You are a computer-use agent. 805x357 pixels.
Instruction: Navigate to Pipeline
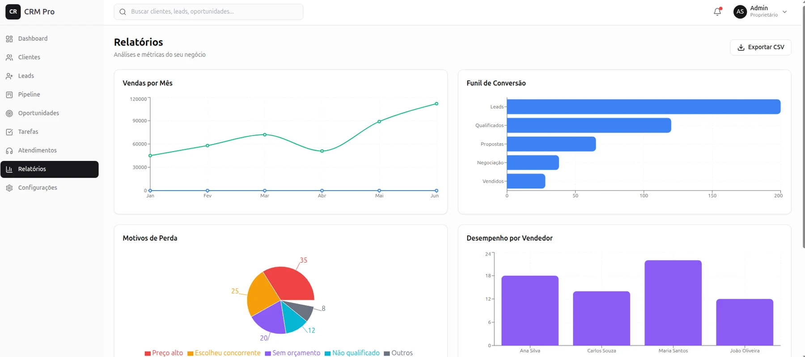point(50,95)
